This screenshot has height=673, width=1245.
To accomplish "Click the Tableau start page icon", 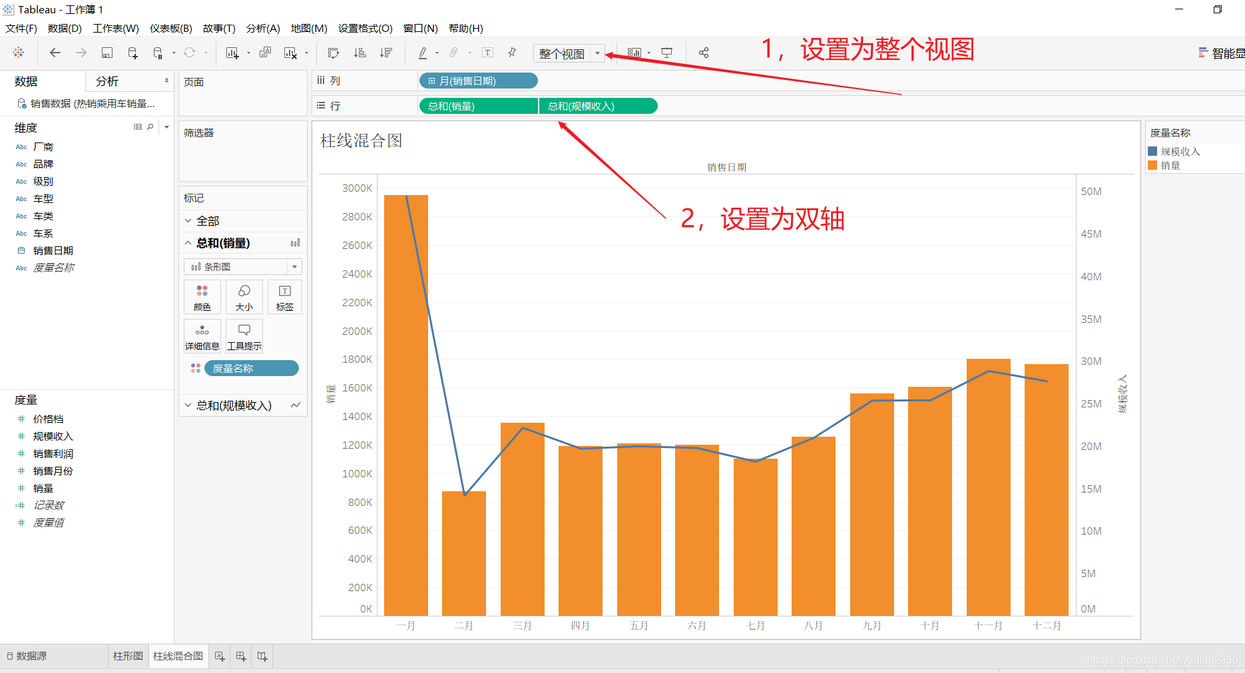I will (x=19, y=53).
